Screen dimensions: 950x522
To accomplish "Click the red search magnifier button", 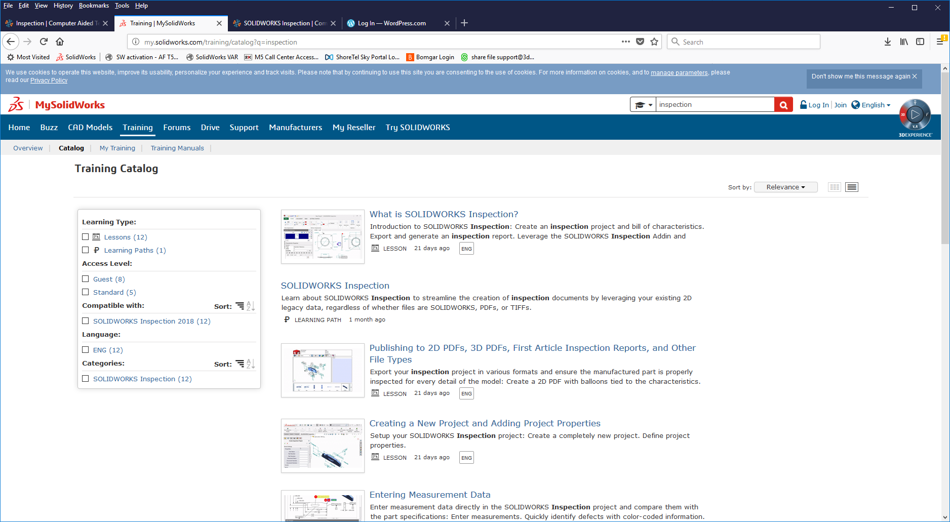I will point(783,105).
